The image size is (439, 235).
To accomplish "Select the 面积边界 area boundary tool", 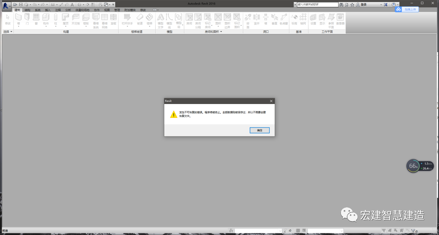I will (x=227, y=20).
